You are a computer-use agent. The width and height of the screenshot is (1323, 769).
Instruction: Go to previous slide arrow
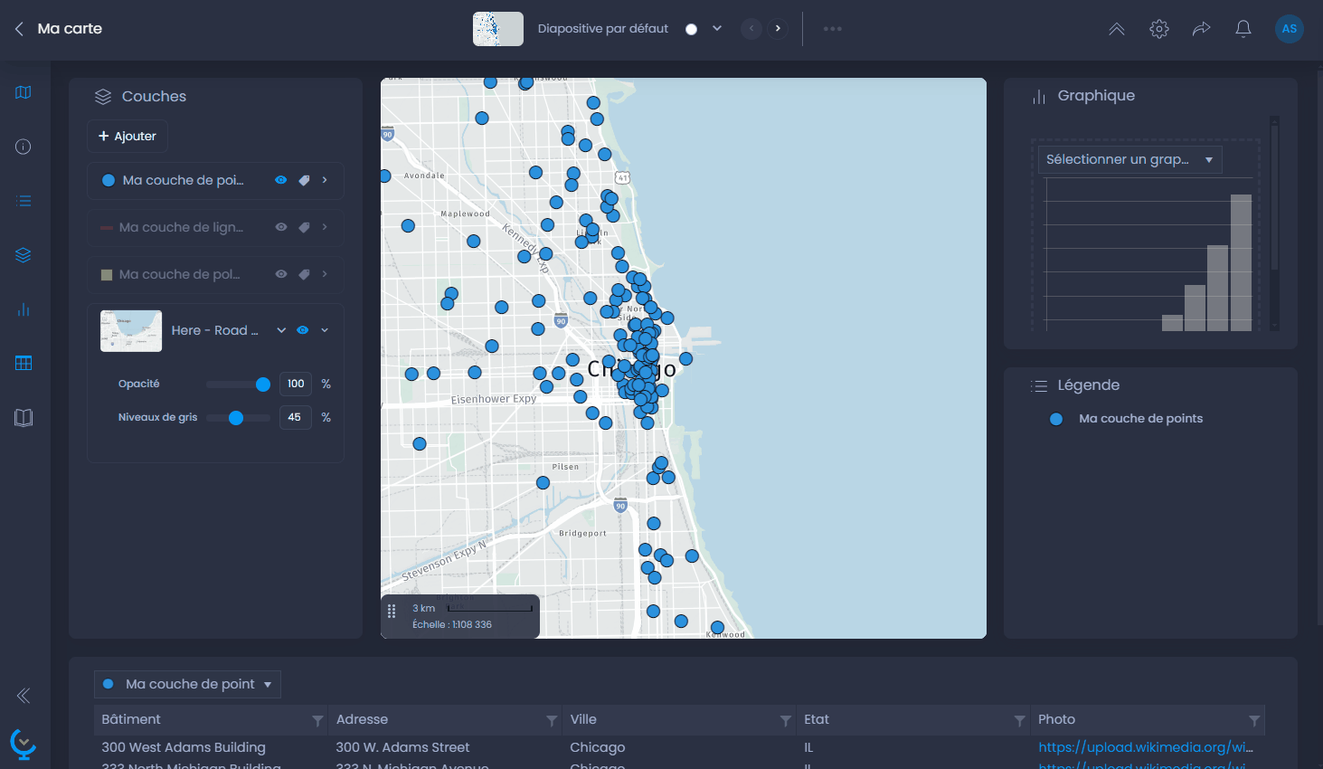click(x=751, y=29)
